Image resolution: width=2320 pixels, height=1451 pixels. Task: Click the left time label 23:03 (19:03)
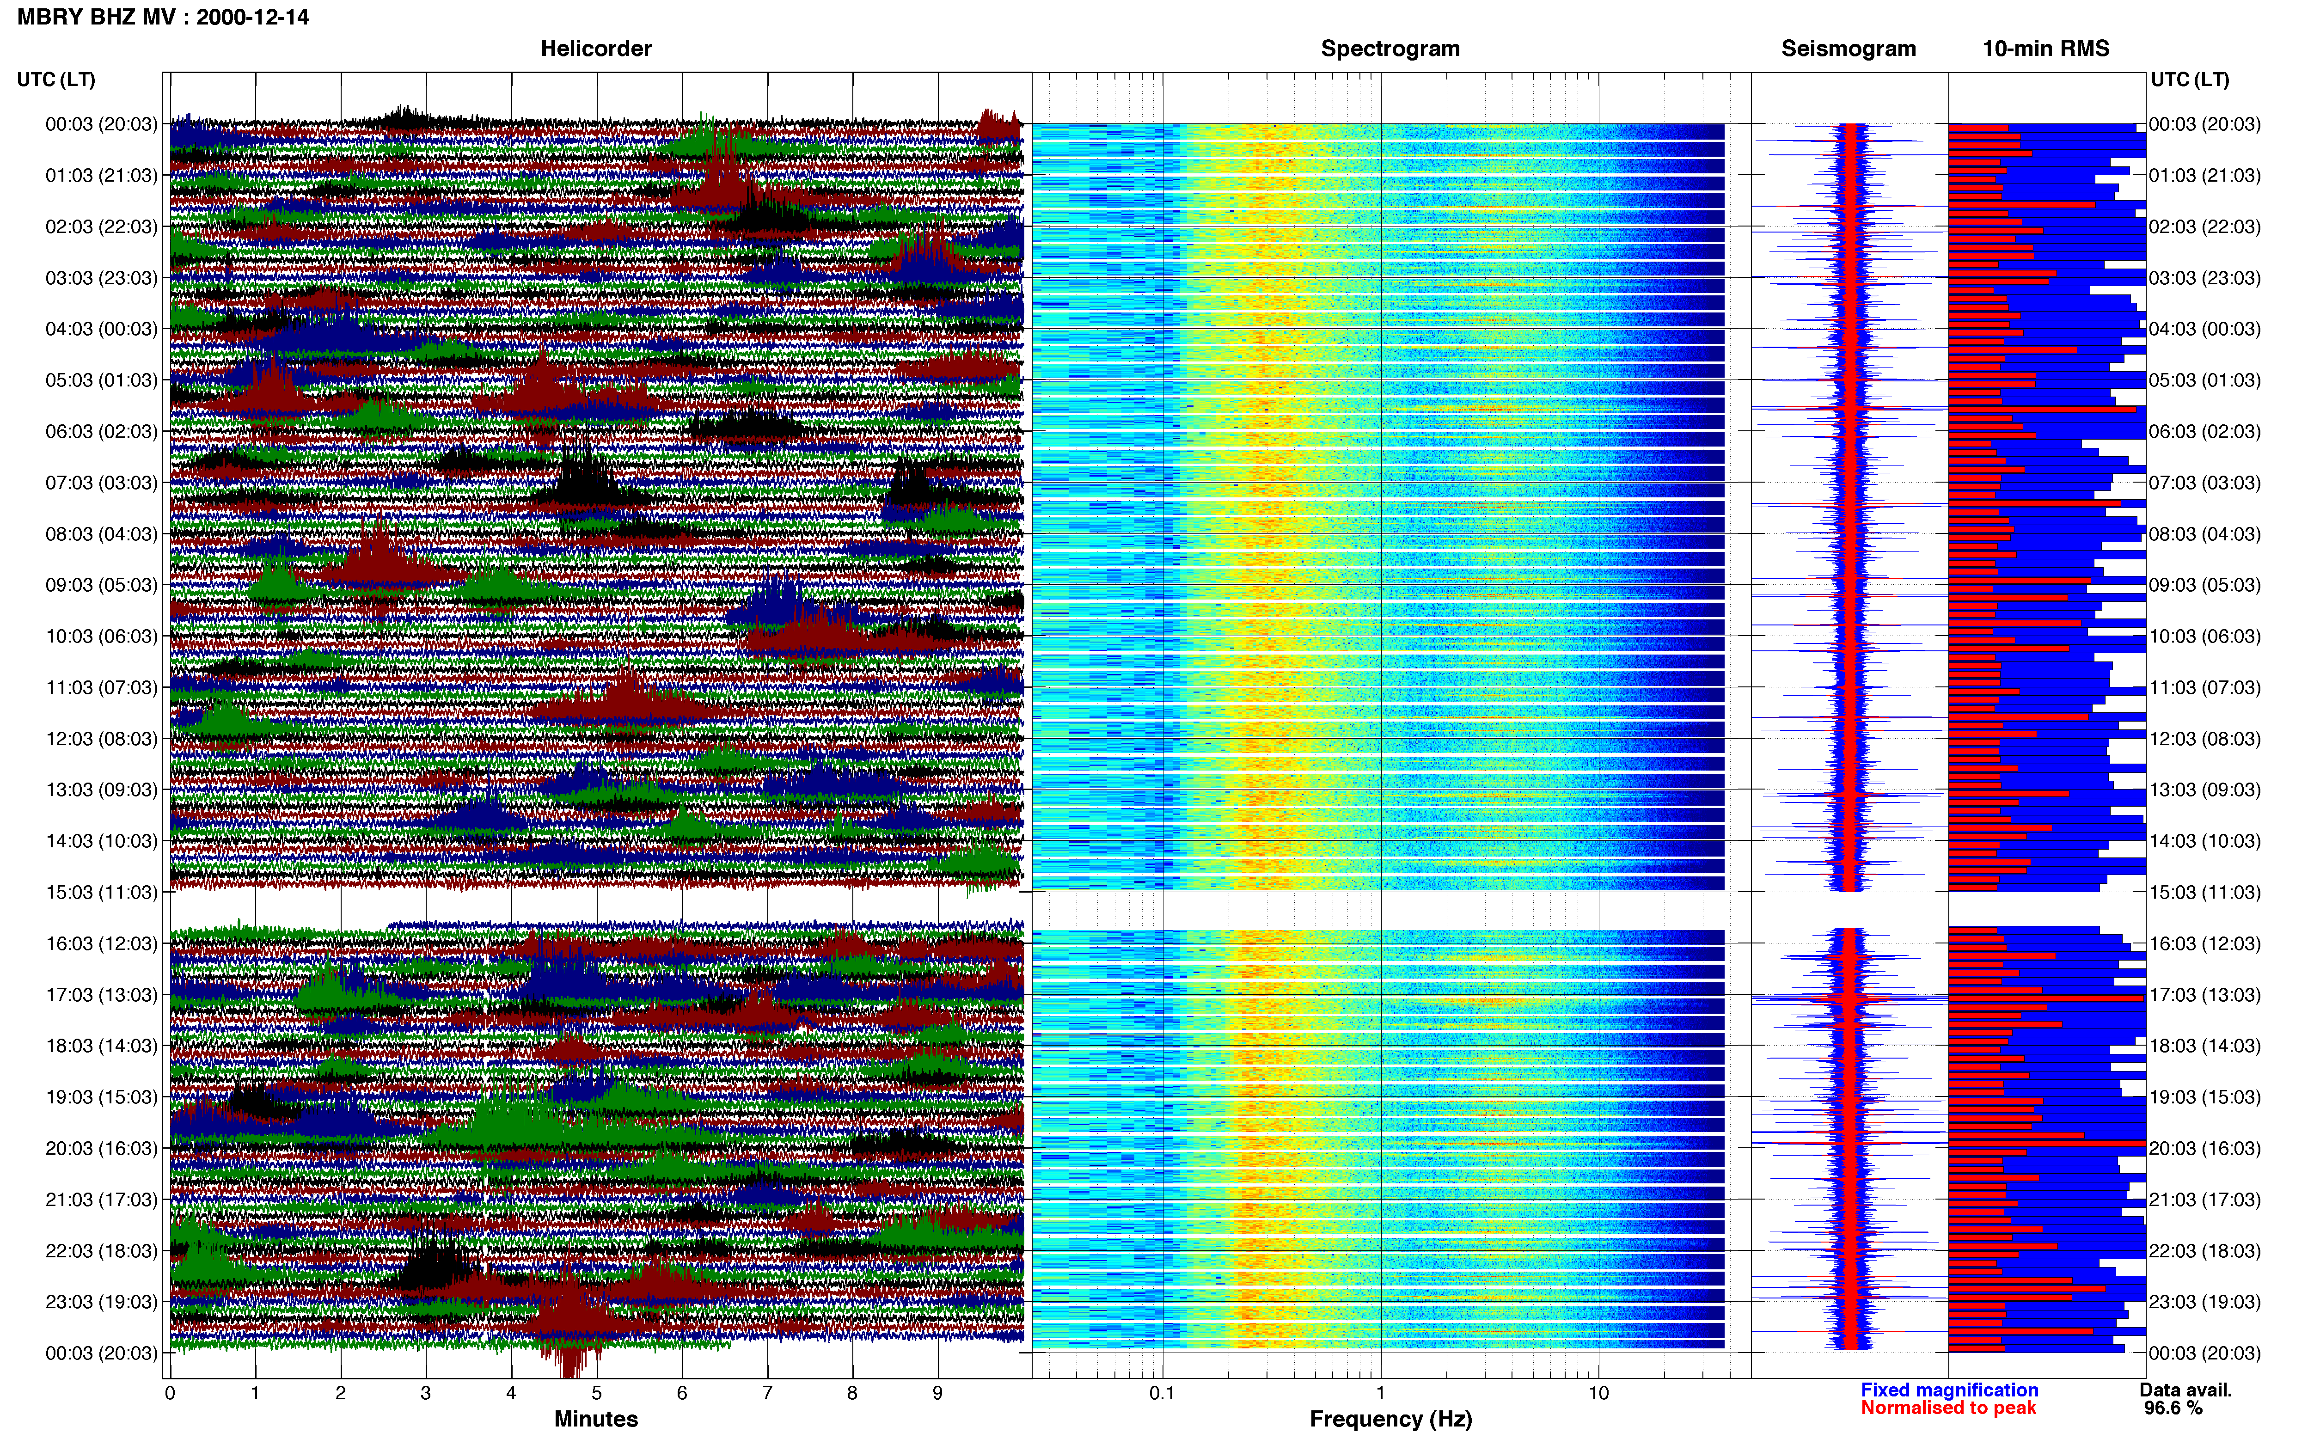[102, 1302]
